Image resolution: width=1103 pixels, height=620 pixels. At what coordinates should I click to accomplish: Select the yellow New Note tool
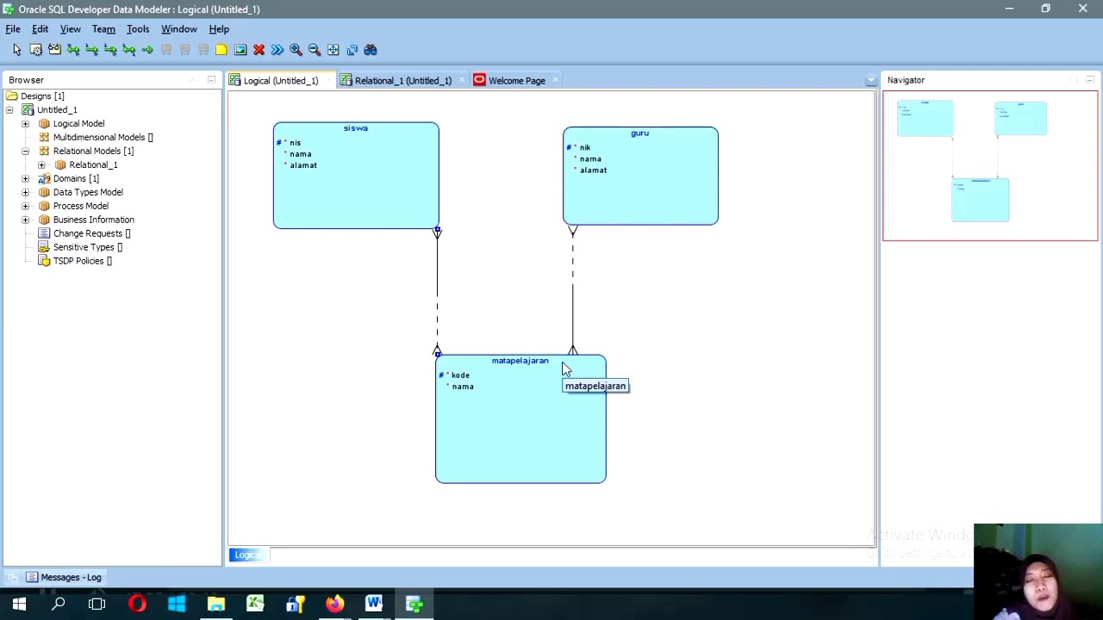click(x=221, y=50)
